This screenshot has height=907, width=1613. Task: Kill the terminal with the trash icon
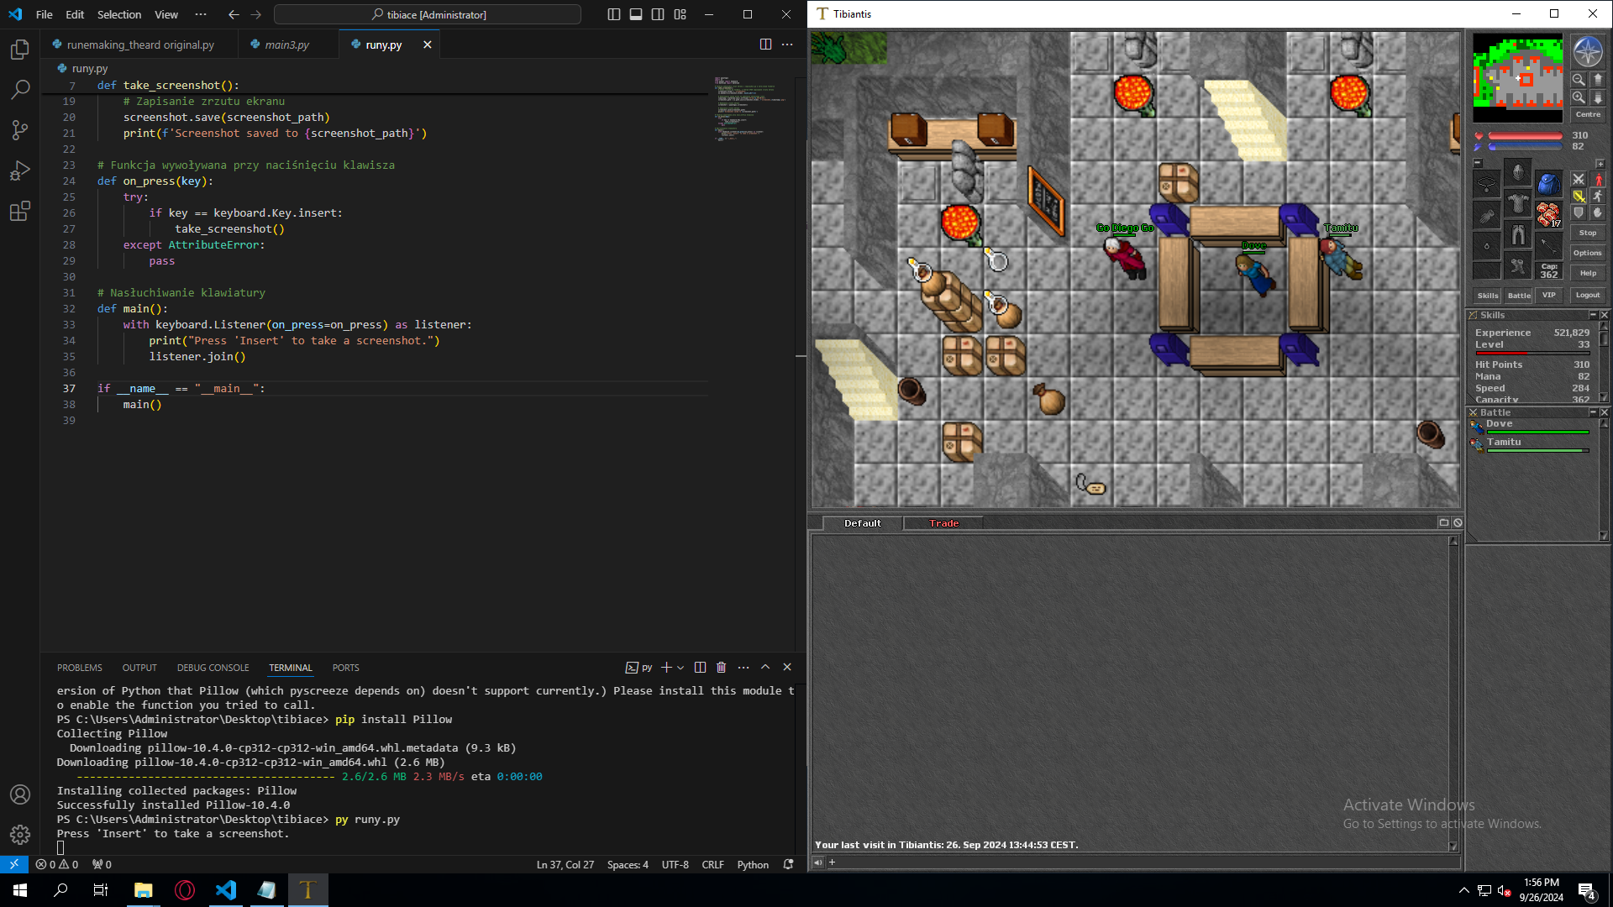coord(721,667)
